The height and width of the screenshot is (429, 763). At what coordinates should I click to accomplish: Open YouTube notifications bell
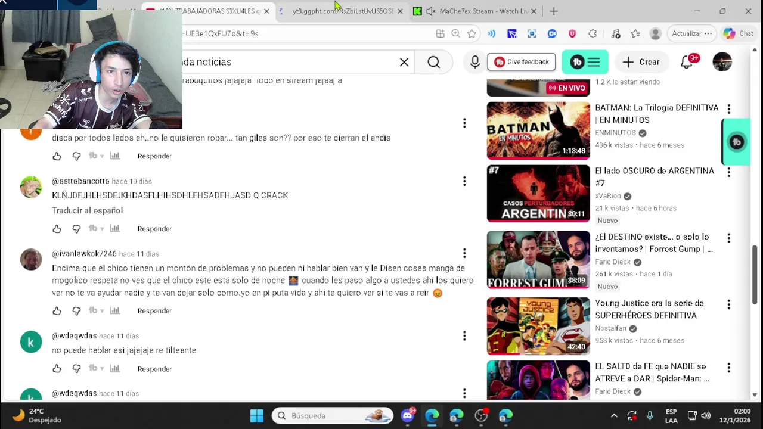click(687, 62)
